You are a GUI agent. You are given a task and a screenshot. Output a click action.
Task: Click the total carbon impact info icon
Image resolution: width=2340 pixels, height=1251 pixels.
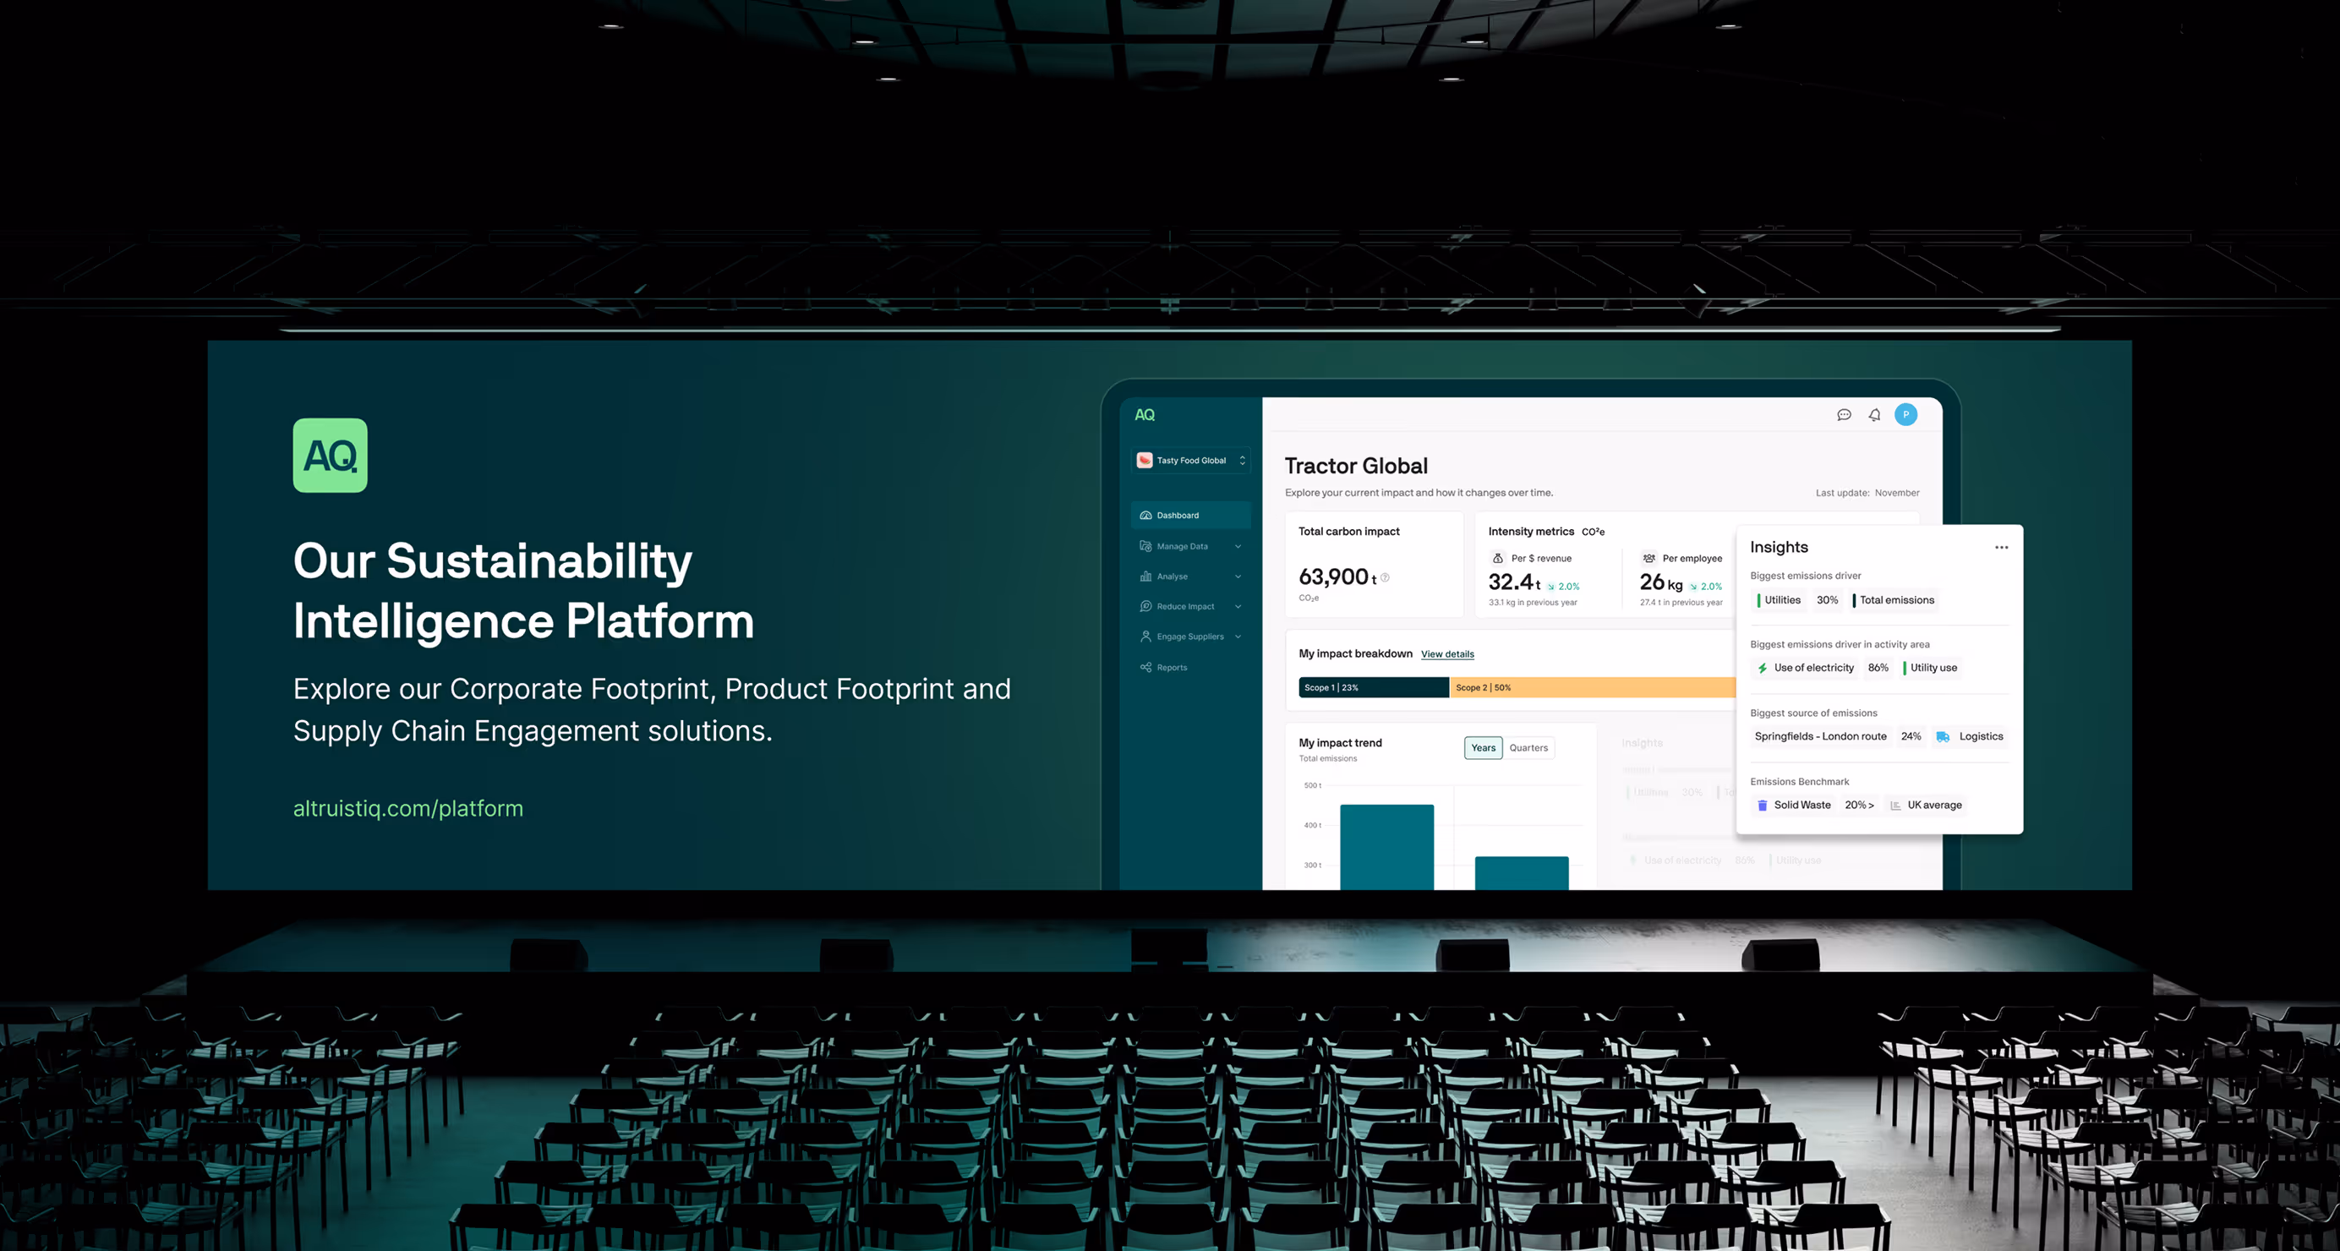pyautogui.click(x=1385, y=578)
